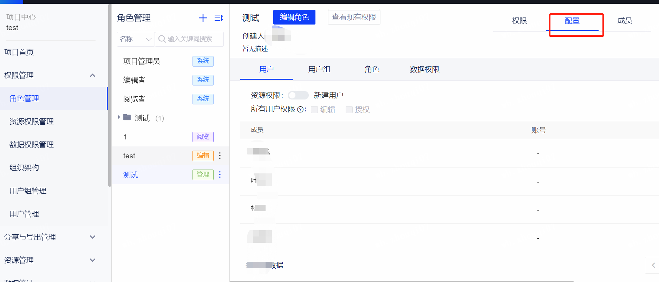This screenshot has width=659, height=282.
Task: Switch to the 权限 tab
Action: [x=520, y=21]
